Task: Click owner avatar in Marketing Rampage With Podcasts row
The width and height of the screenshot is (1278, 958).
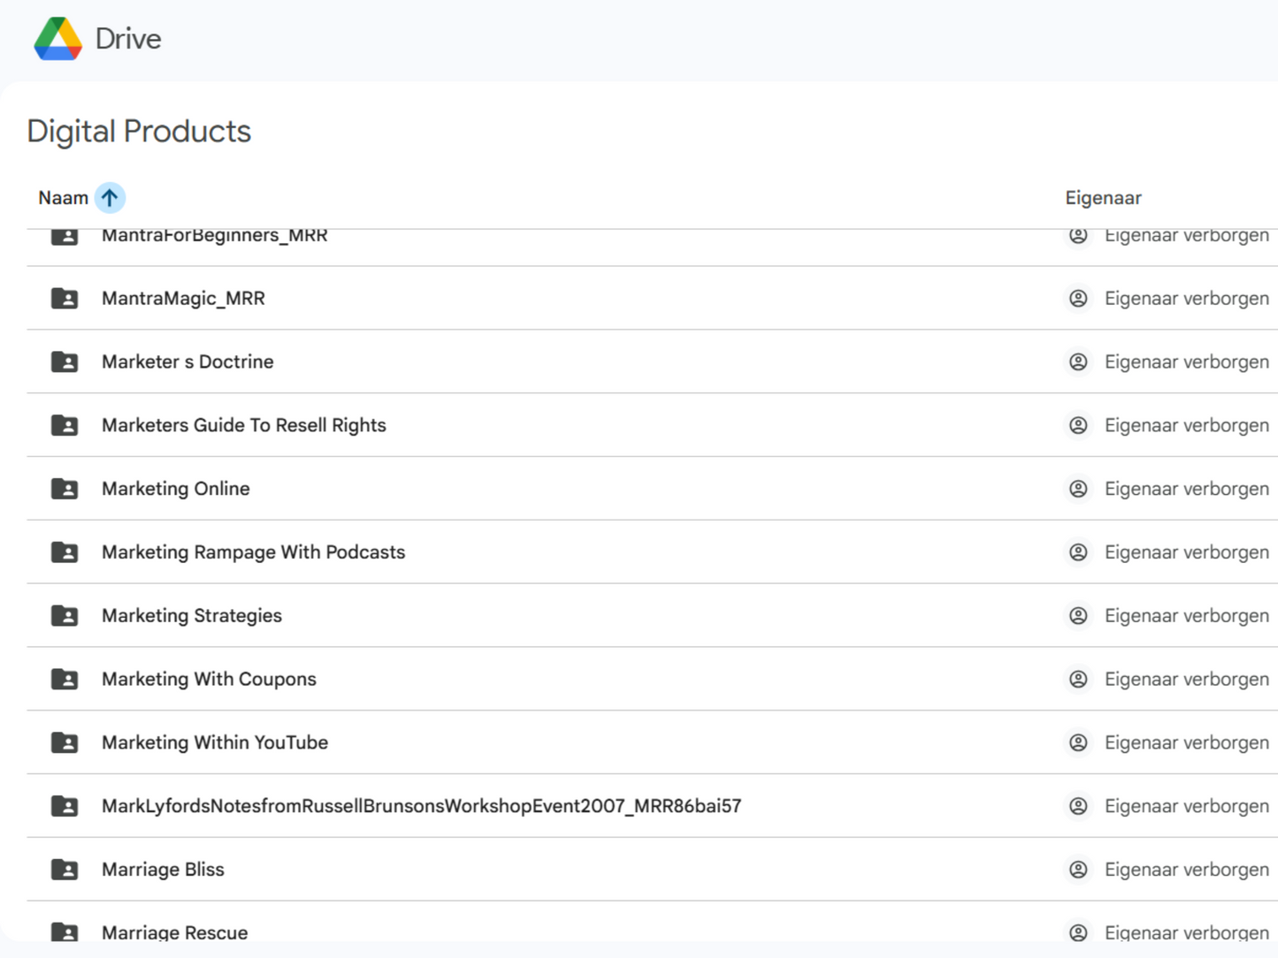Action: click(x=1078, y=552)
